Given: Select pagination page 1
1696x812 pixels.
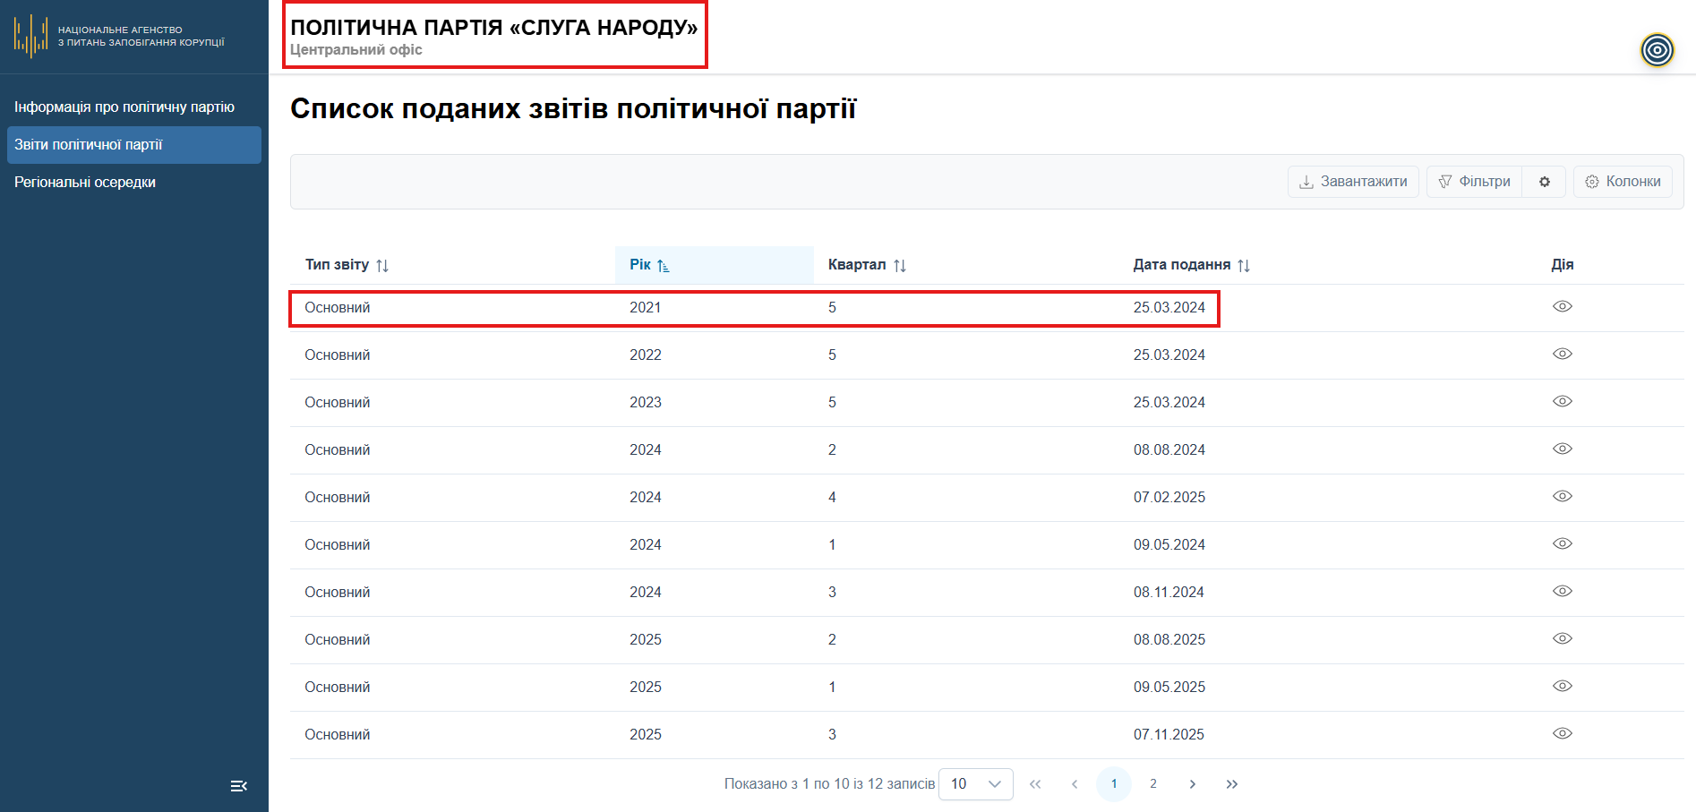Looking at the screenshot, I should pyautogui.click(x=1114, y=784).
